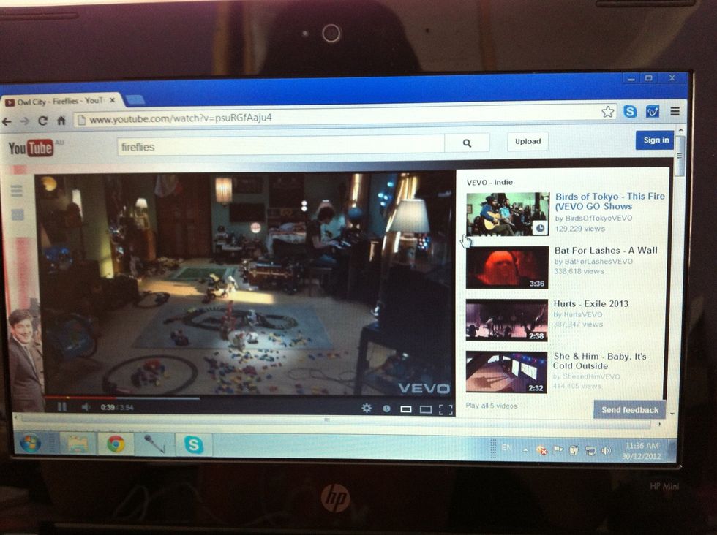Image resolution: width=717 pixels, height=535 pixels.
Task: Open a new browser tab
Action: point(135,99)
